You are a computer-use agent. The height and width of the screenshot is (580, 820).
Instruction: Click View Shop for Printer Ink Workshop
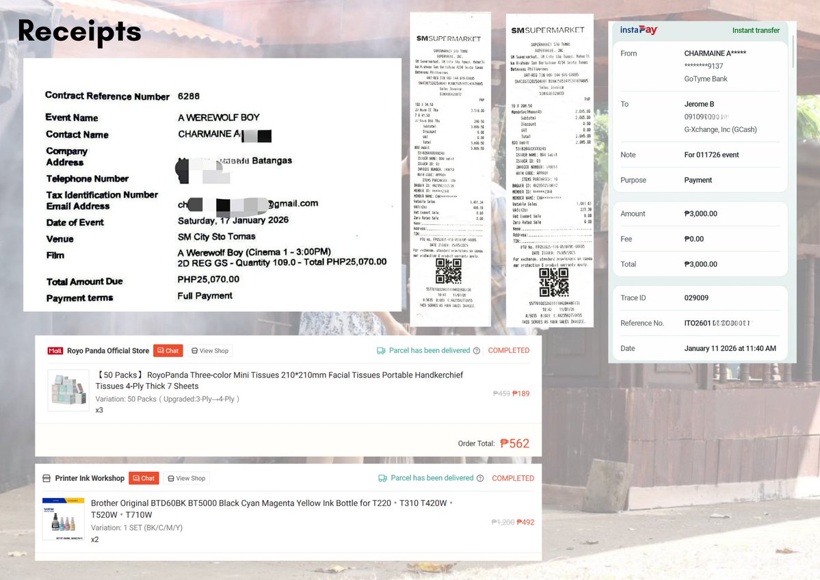pyautogui.click(x=187, y=478)
